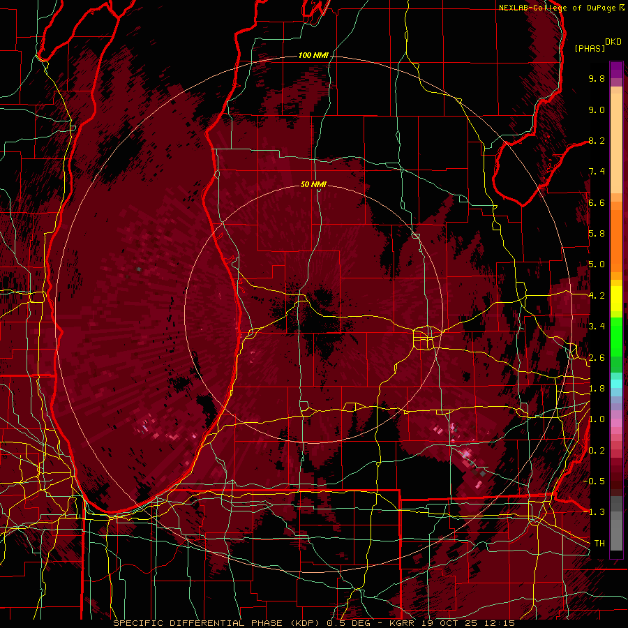
Task: Click the 7.4 scale value
Action: click(597, 172)
